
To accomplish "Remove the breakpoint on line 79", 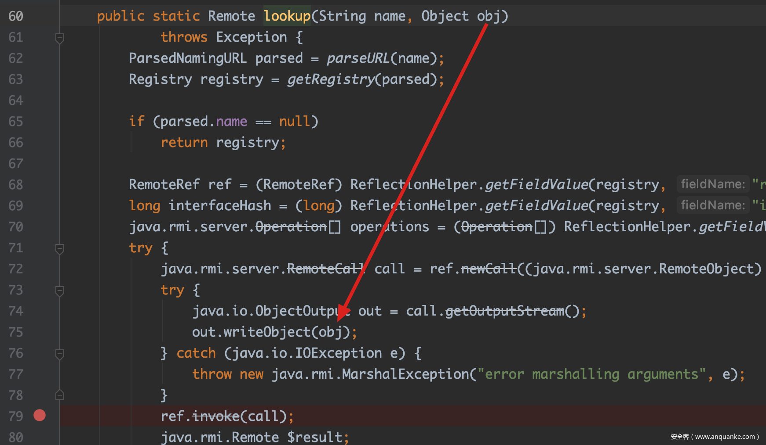I will point(40,415).
